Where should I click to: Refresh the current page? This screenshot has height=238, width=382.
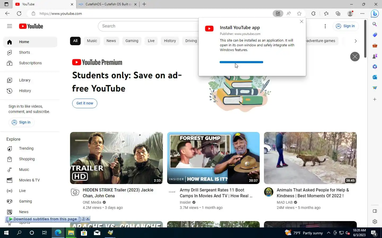19,13
